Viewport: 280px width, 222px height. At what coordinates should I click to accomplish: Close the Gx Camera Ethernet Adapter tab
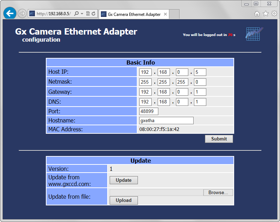[165, 14]
